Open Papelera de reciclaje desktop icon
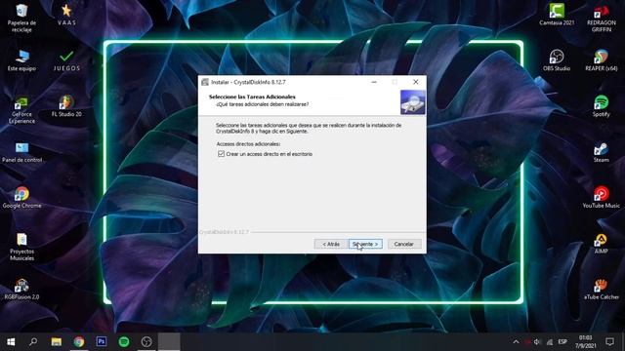Screen dimensions: 625x351 click(21, 19)
